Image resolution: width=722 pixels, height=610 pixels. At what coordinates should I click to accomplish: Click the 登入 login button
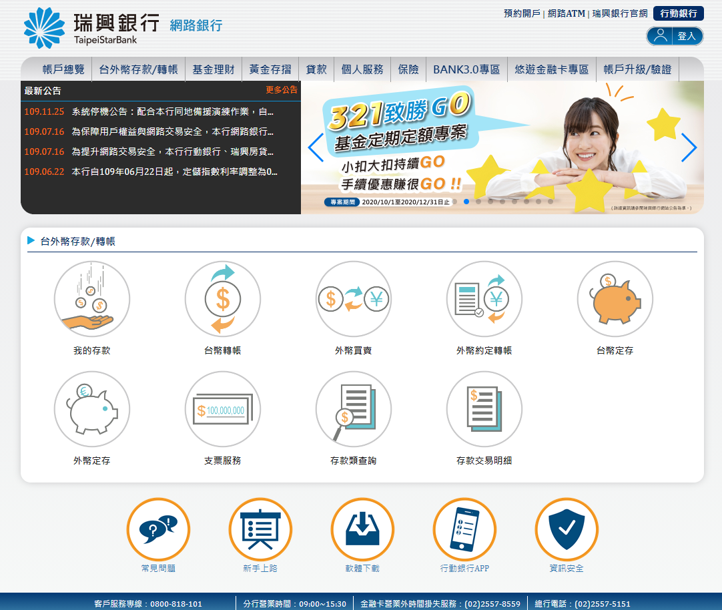(x=675, y=36)
